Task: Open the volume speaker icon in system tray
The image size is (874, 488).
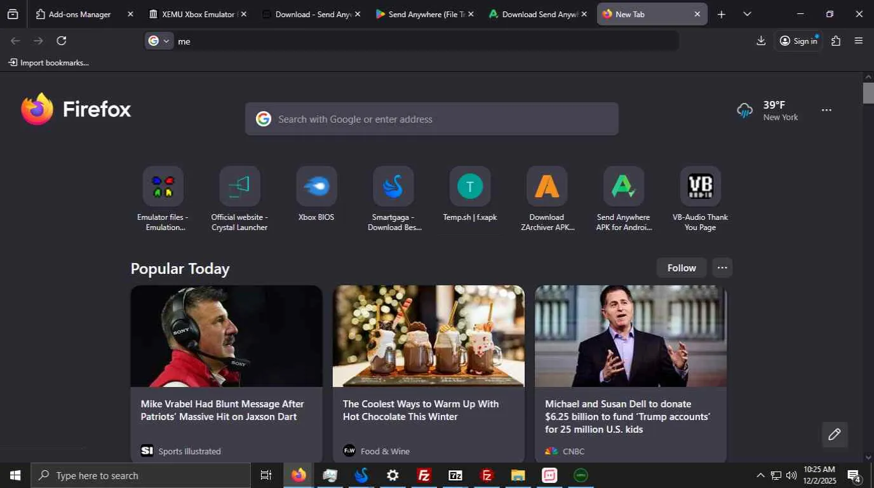Action: pos(791,475)
